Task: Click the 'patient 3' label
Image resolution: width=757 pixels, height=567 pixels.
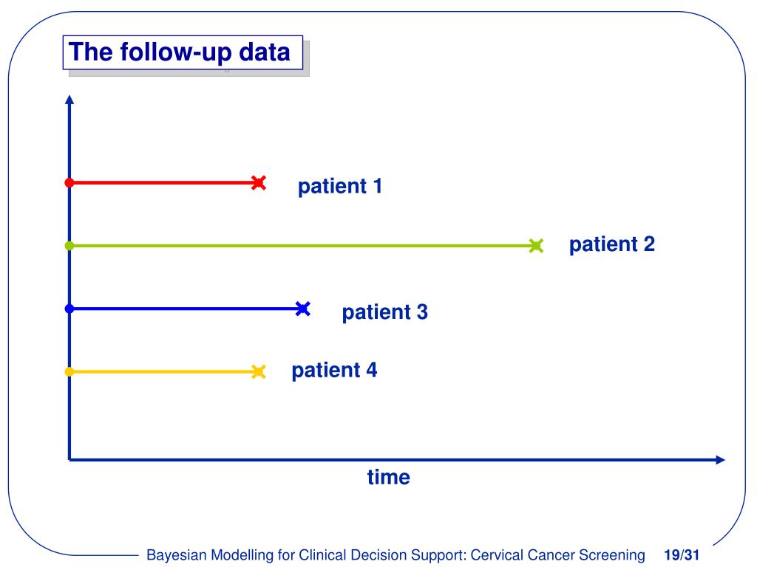Action: (x=384, y=312)
